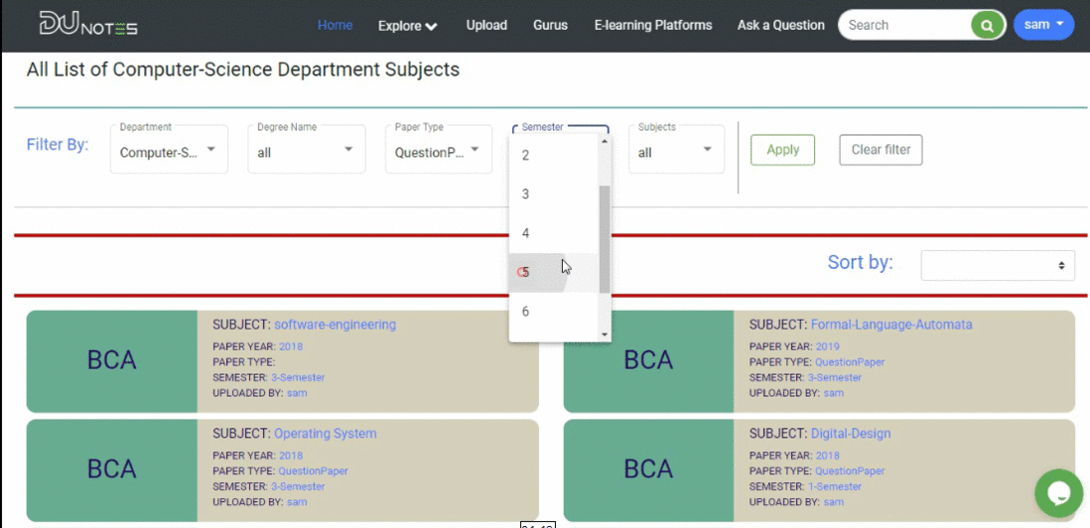Click the DU Notes logo
This screenshot has height=528, width=1090.
88,24
